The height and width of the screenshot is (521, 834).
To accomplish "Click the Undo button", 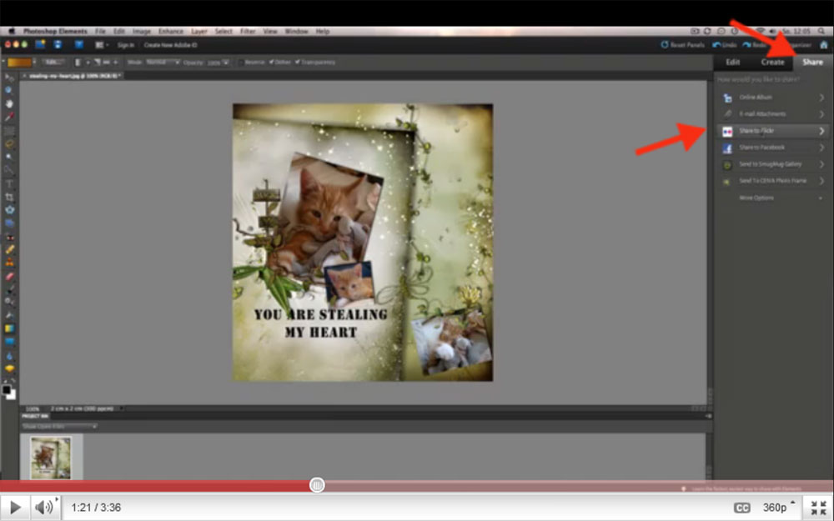I will click(x=725, y=45).
